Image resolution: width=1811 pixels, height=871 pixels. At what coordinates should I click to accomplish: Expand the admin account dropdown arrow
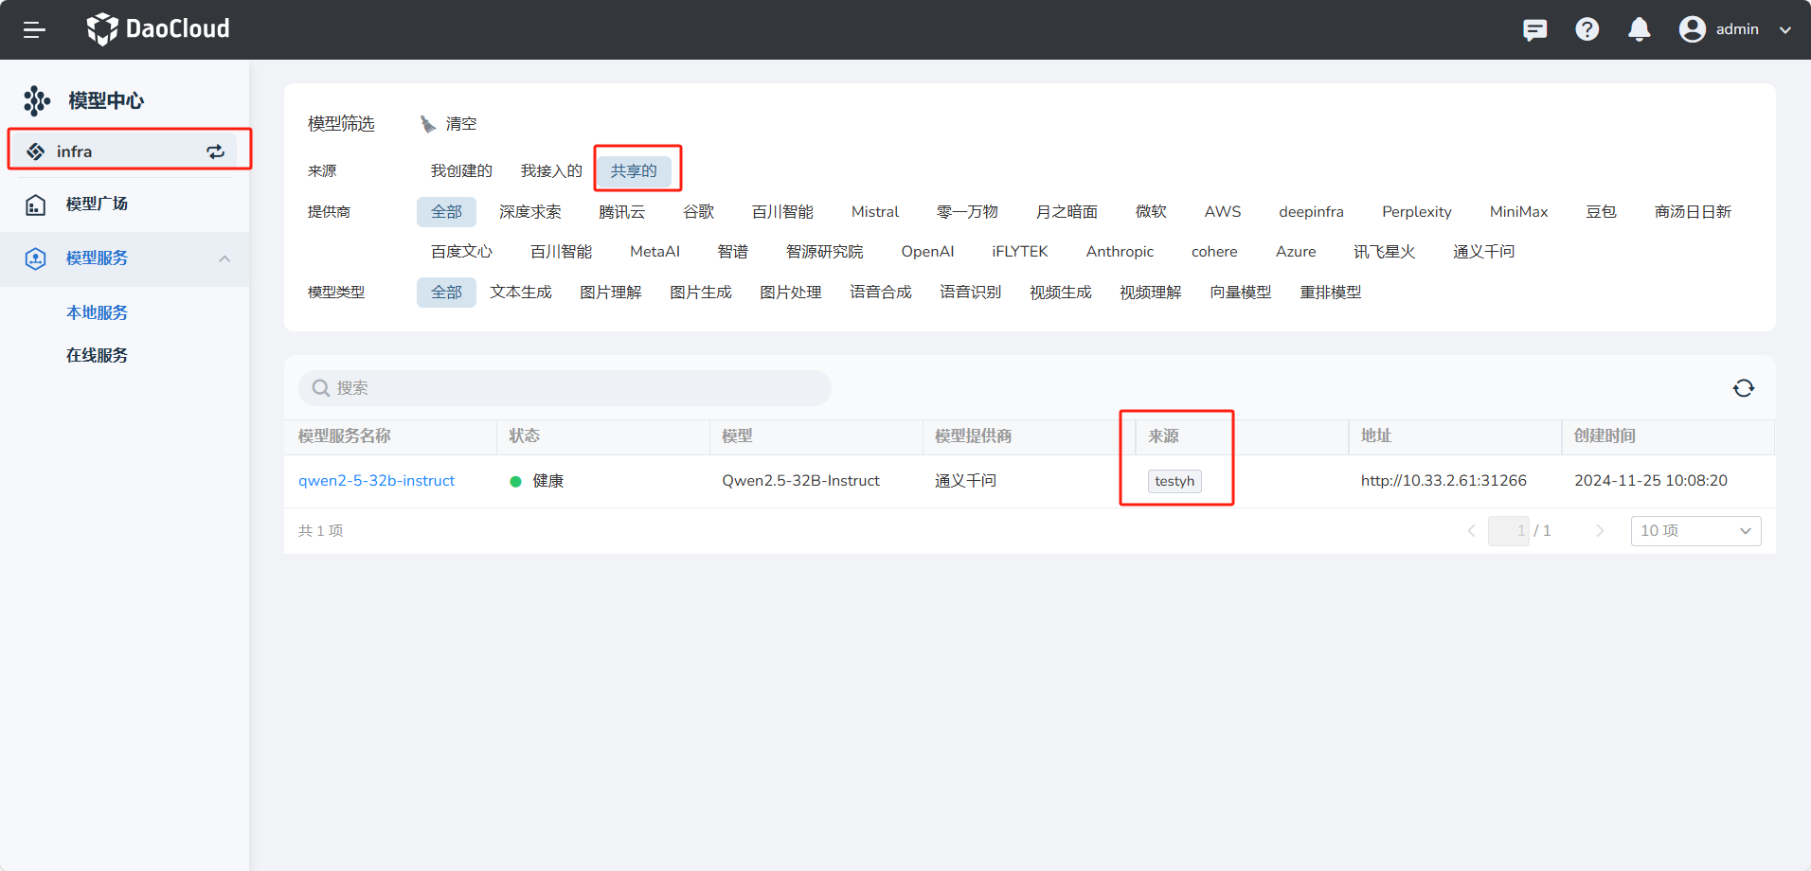coord(1785,30)
